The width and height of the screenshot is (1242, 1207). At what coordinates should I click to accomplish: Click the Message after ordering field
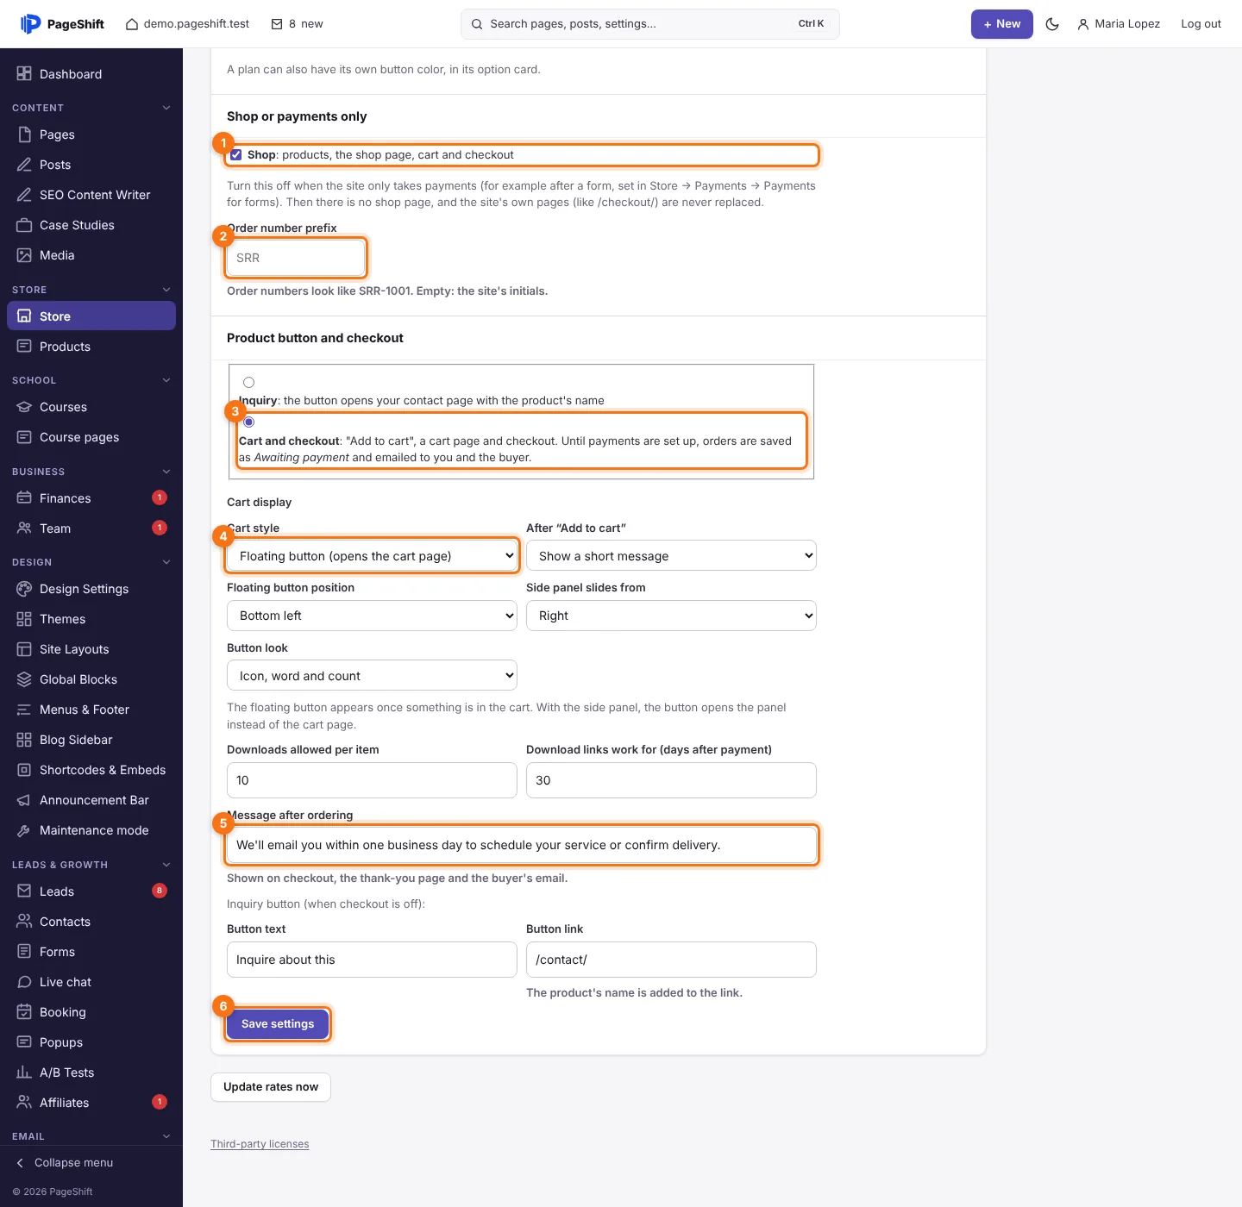522,845
